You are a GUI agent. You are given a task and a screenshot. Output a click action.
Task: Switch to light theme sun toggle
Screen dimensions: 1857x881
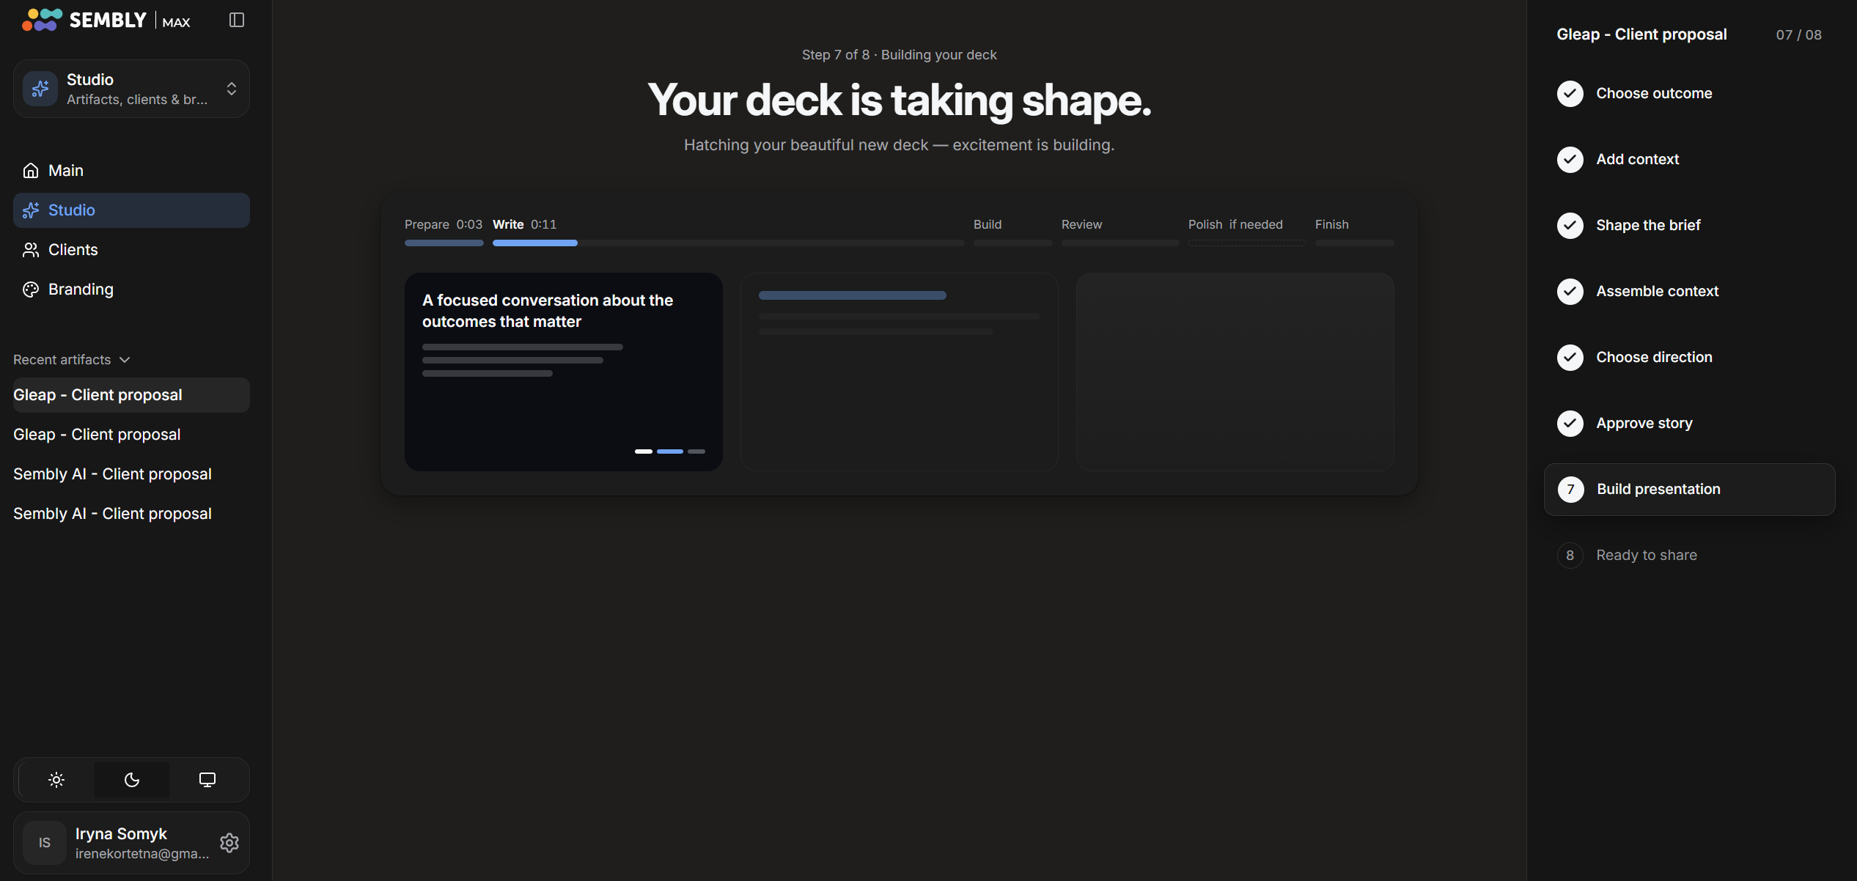coord(56,780)
